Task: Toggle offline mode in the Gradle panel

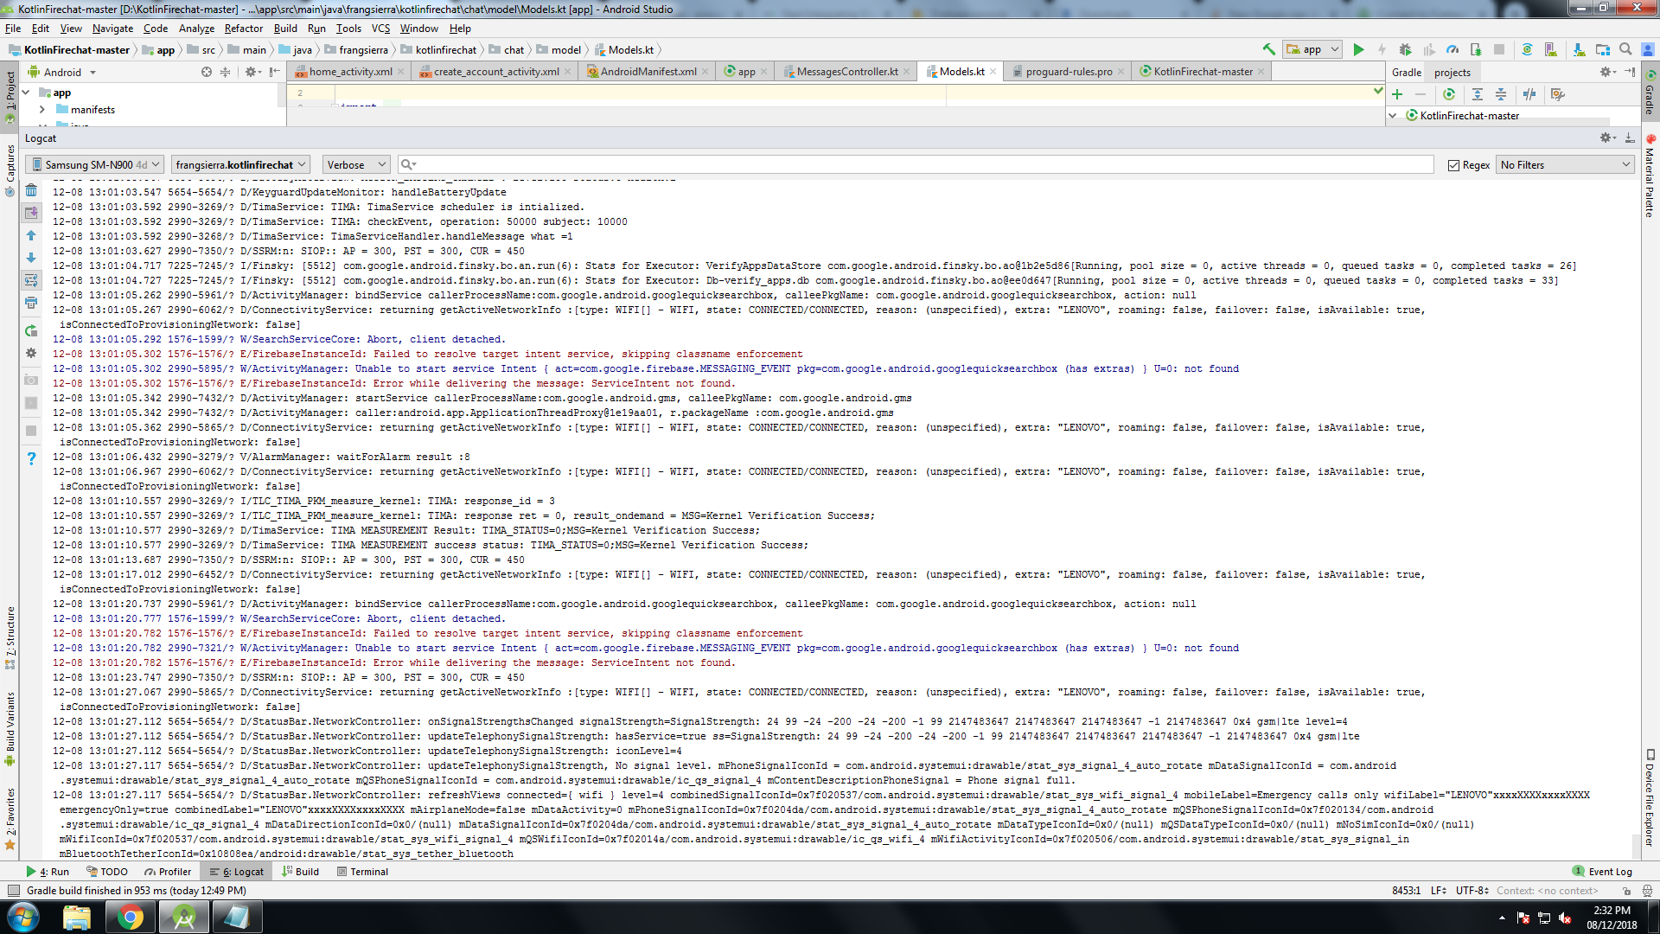Action: 1529,94
